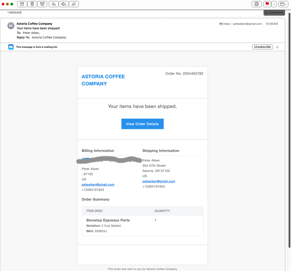
Task: Open View Order Details
Action: pos(142,124)
